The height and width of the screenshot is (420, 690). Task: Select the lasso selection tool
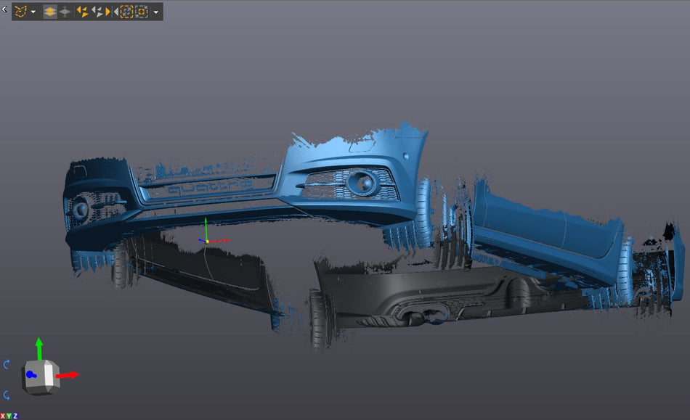coord(20,12)
